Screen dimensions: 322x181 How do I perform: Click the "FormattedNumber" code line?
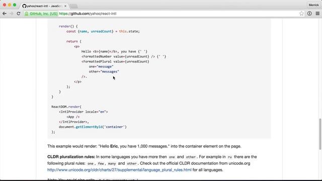[124, 56]
